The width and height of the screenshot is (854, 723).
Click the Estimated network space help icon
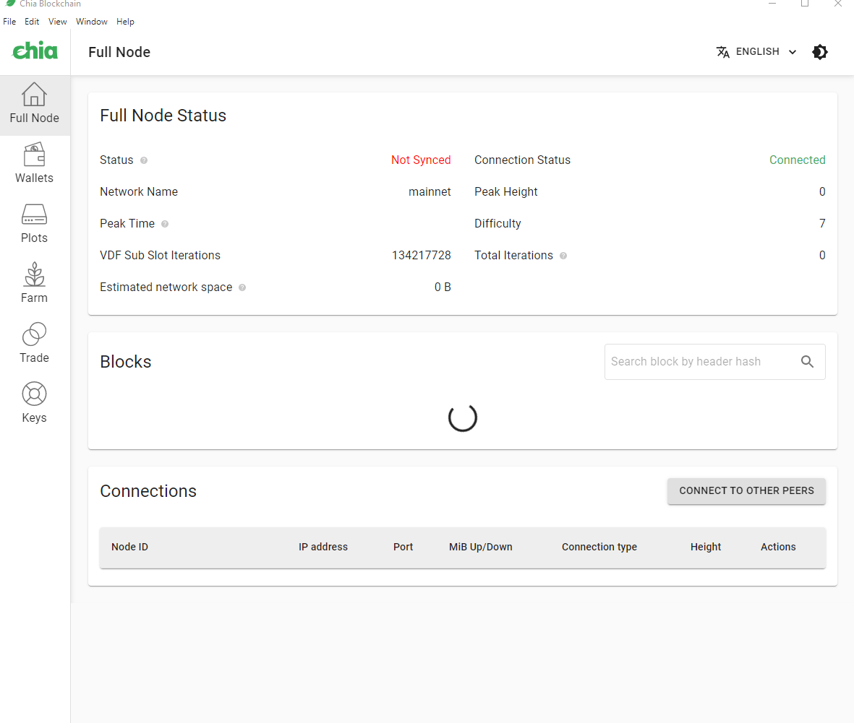tap(242, 287)
